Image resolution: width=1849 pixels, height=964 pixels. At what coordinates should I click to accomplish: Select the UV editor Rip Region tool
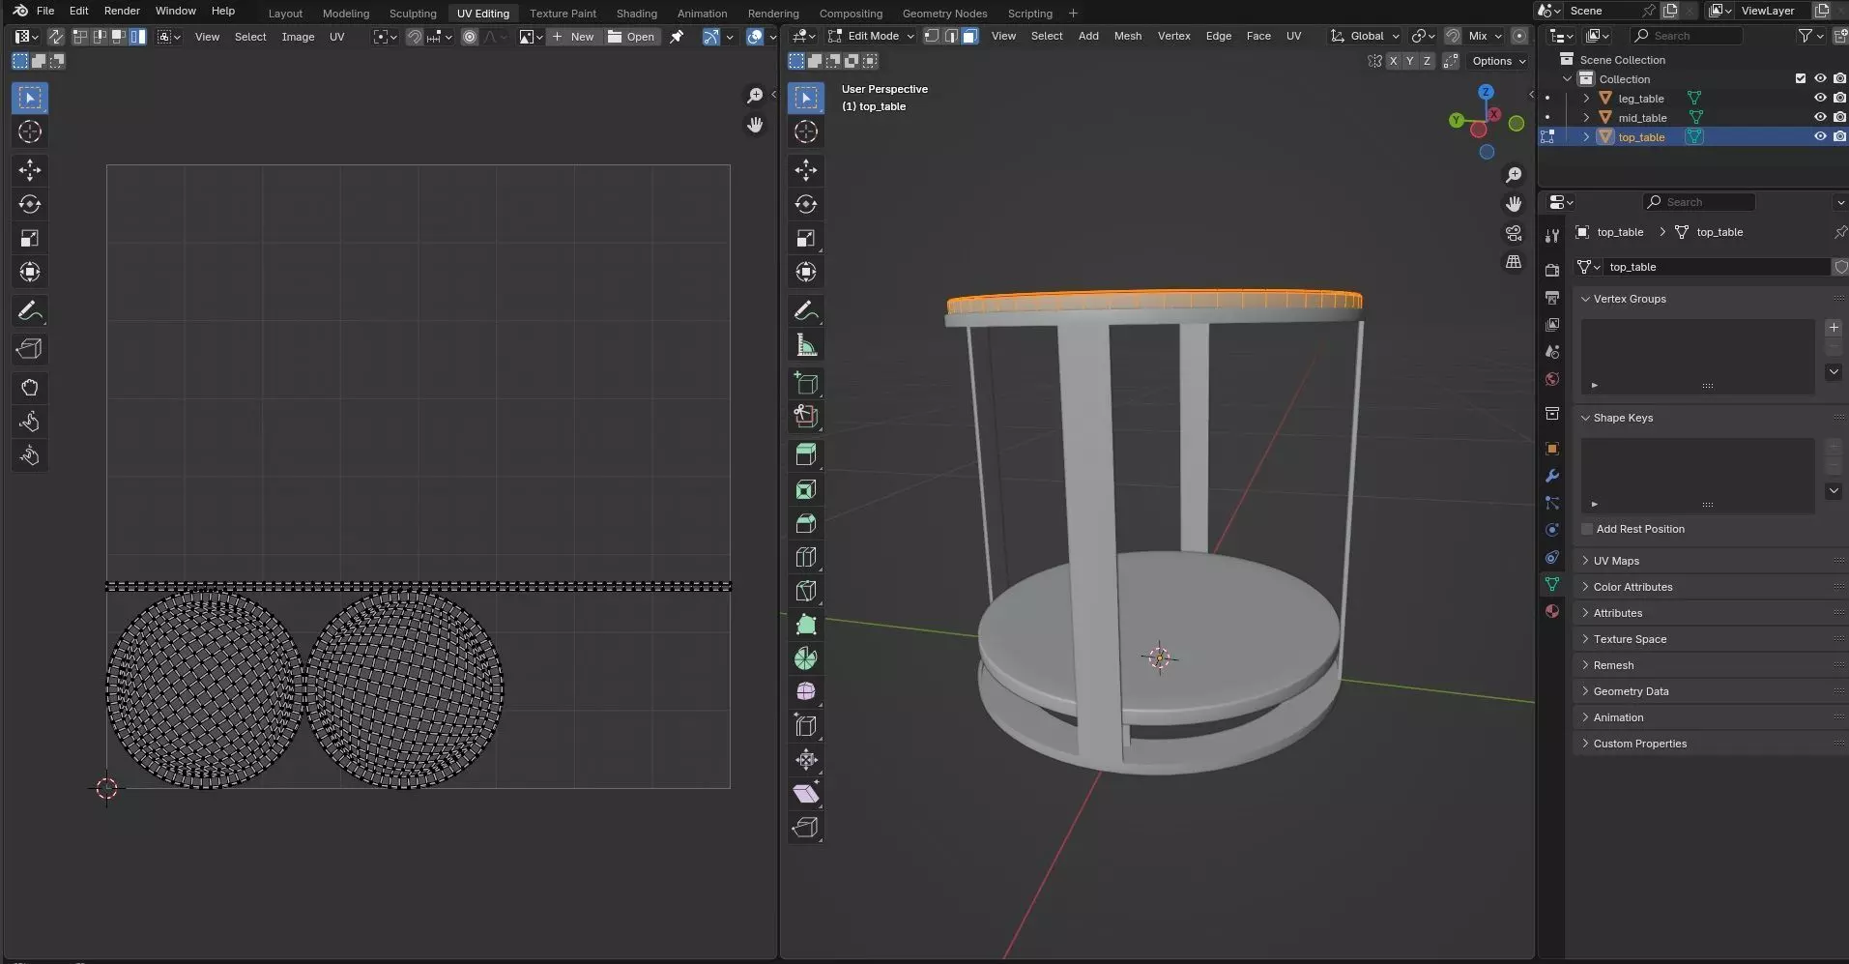click(x=30, y=349)
